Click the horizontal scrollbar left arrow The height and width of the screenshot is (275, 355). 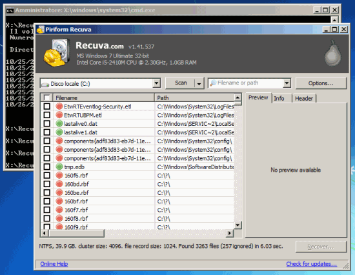(x=45, y=233)
